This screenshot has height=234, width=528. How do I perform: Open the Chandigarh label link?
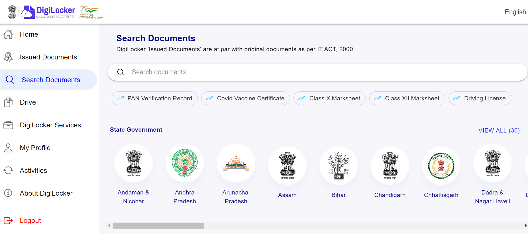(x=390, y=195)
